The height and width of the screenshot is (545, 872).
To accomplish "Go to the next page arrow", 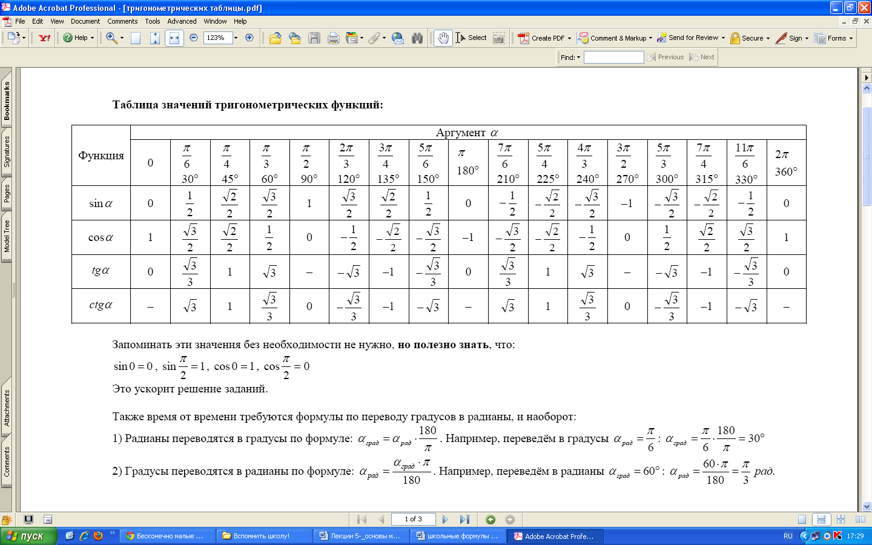I will click(x=445, y=520).
